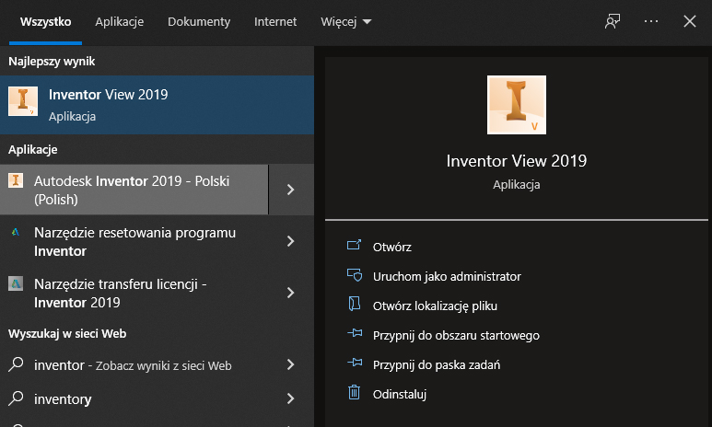Expand web results for inventor
712x427 pixels.
click(291, 364)
